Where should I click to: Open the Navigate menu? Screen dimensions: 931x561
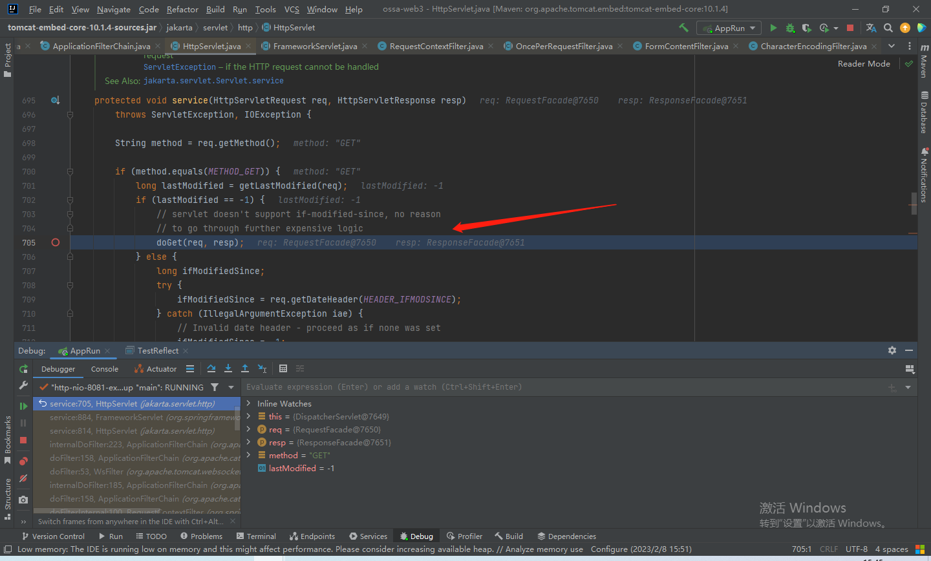114,9
